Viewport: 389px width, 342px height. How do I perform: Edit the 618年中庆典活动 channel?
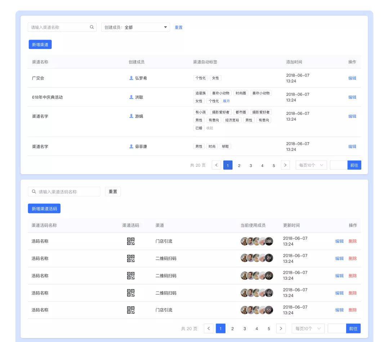[352, 97]
